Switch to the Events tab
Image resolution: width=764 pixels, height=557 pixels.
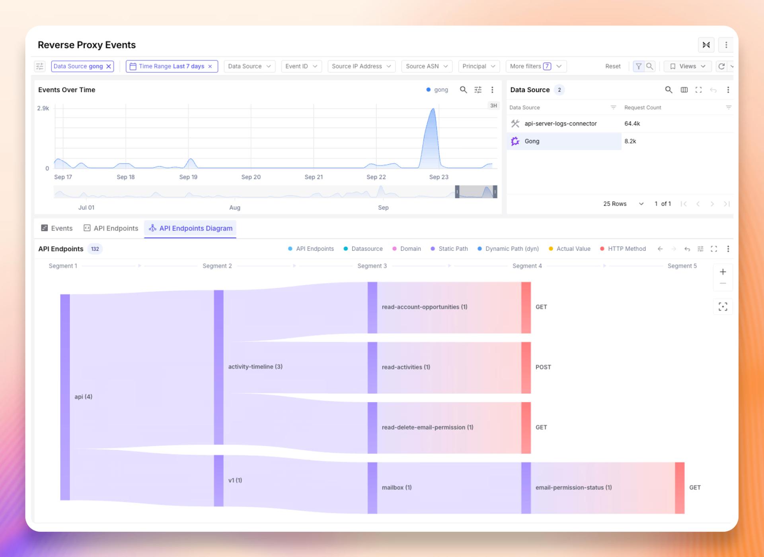click(x=57, y=228)
